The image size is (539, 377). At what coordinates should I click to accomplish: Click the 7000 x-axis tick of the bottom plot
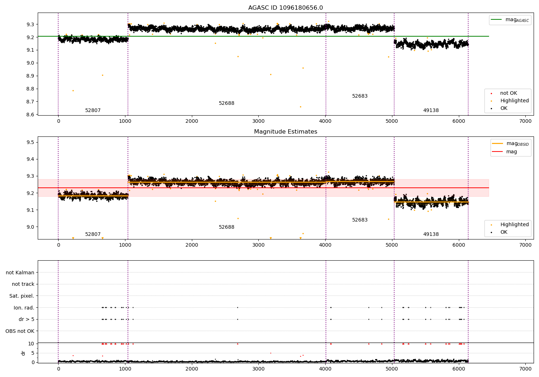(x=525, y=369)
